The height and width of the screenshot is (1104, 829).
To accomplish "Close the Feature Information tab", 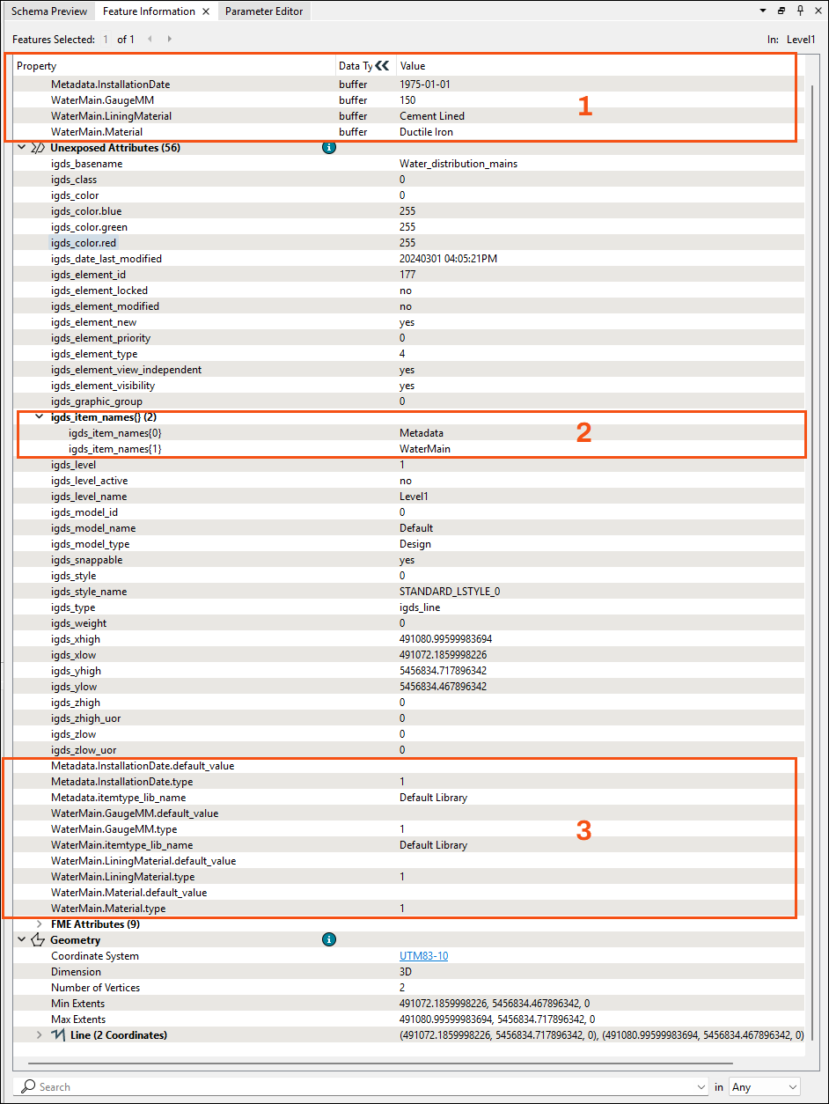I will [x=206, y=11].
